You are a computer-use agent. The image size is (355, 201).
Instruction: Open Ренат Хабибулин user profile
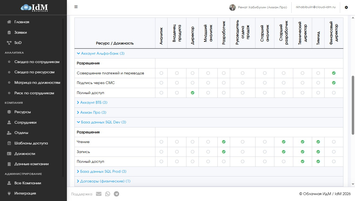[258, 8]
